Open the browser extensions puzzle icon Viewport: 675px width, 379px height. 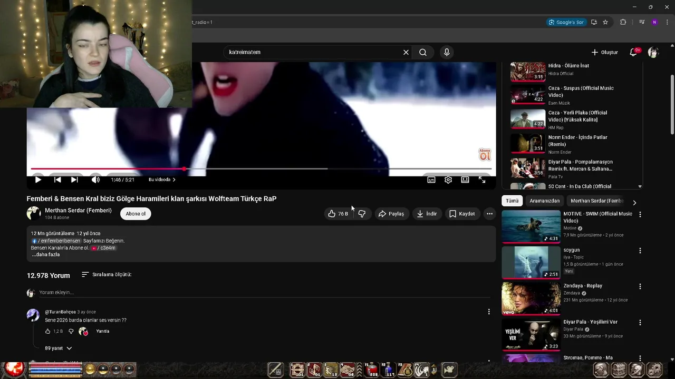pyautogui.click(x=623, y=22)
